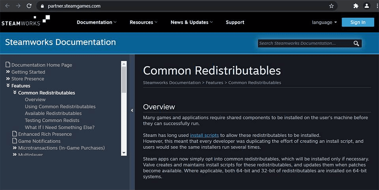
Task: Open the language dropdown
Action: point(324,22)
